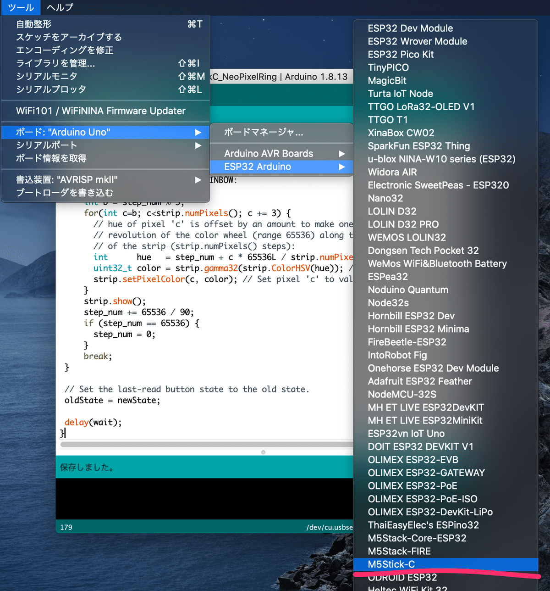The height and width of the screenshot is (591, 550).
Task: Select ボード情報を取得 menu item
Action: [x=105, y=158]
